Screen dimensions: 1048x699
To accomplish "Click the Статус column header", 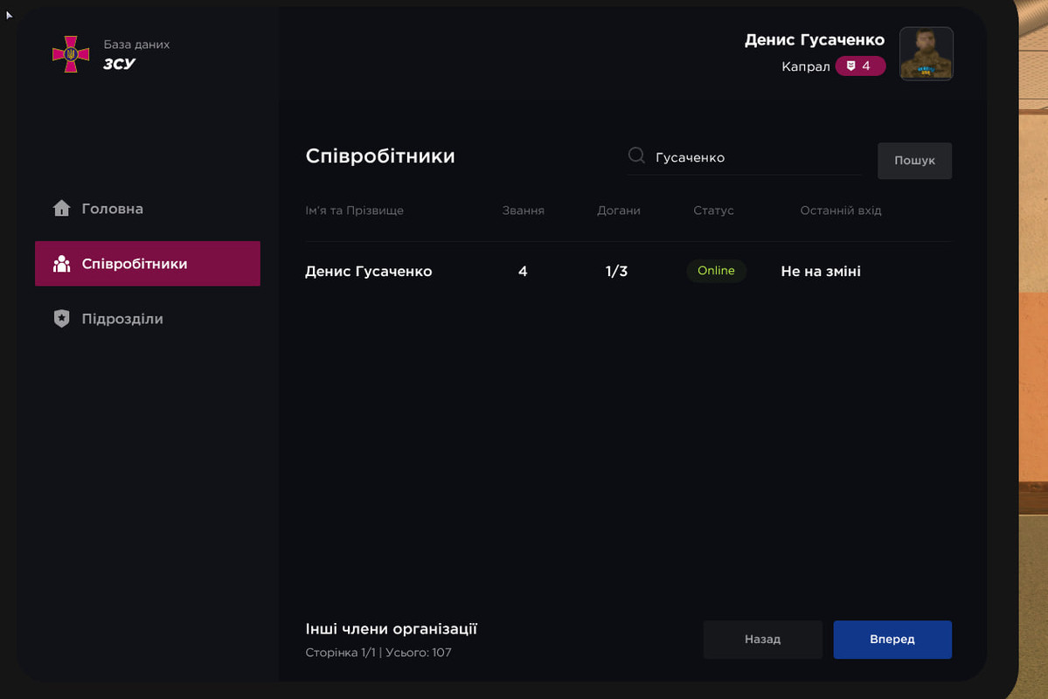I will (x=713, y=211).
